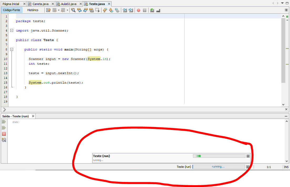The width and height of the screenshot is (290, 187).
Task: Click the Last Edit location icon
Action: point(48,10)
